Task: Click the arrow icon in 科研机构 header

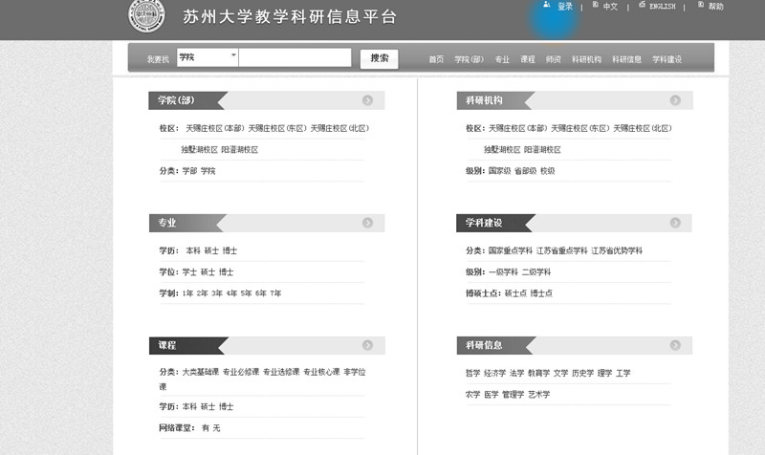Action: point(675,100)
